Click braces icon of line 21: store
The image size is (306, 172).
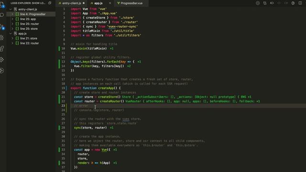point(17,38)
